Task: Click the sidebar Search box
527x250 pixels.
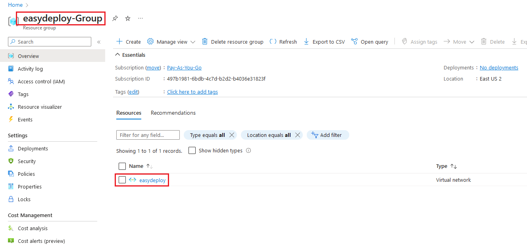Action: point(50,42)
